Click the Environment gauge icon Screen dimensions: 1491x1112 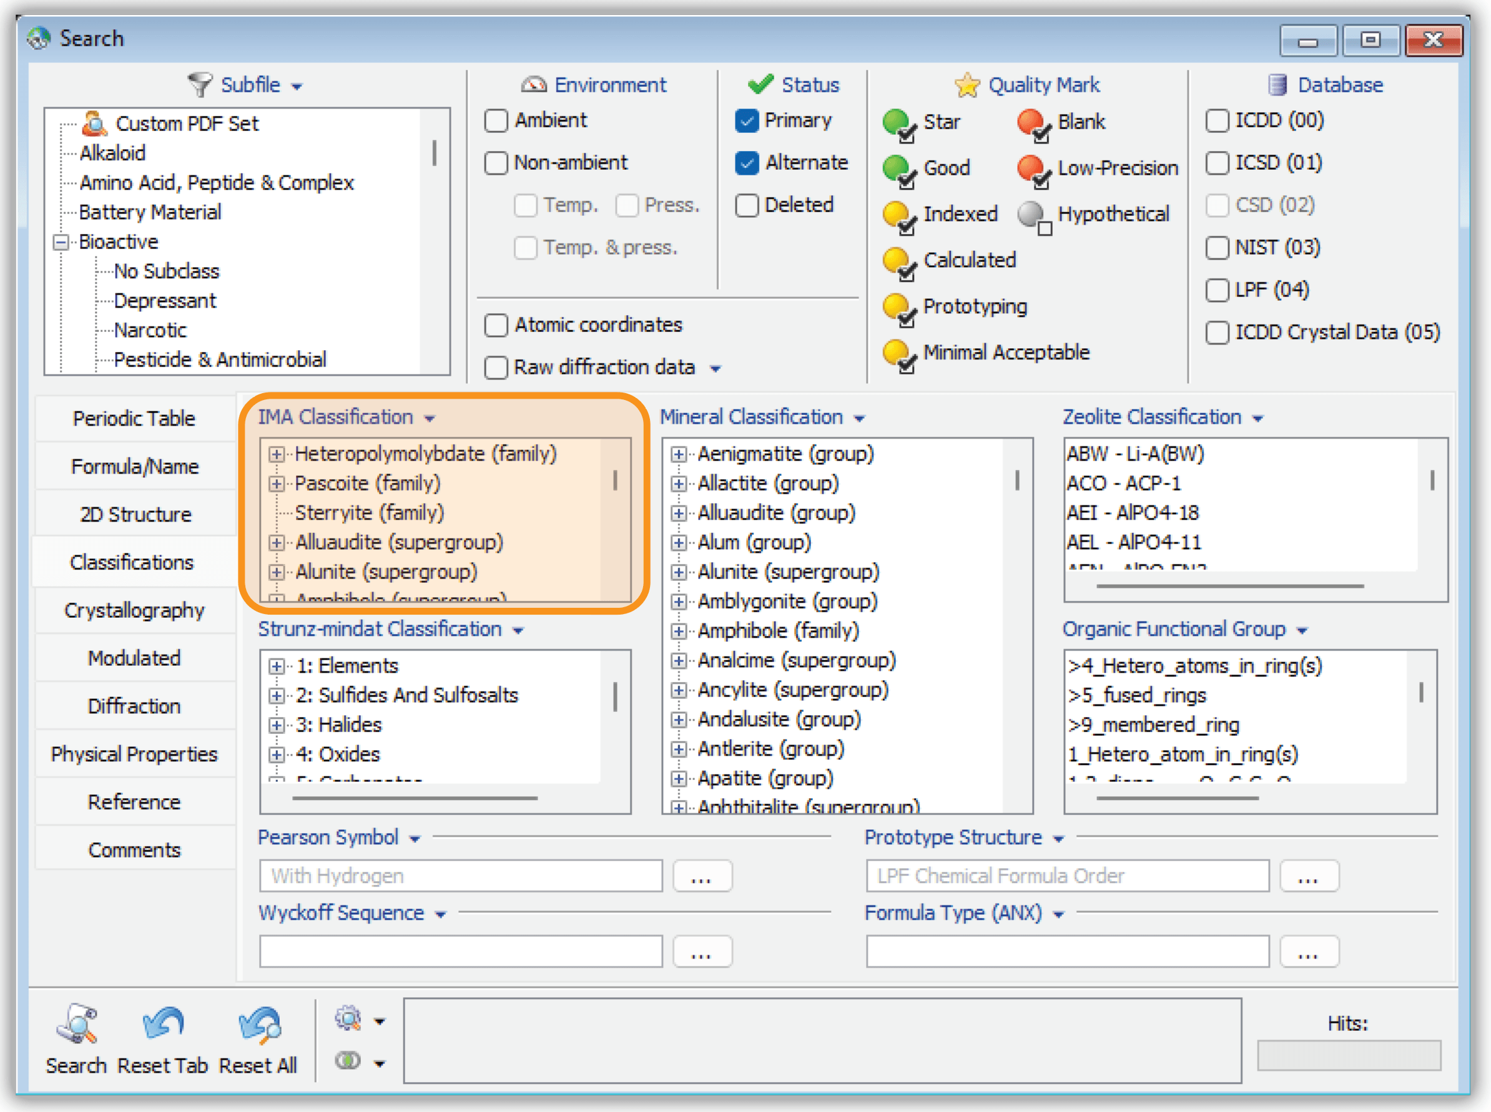[533, 85]
